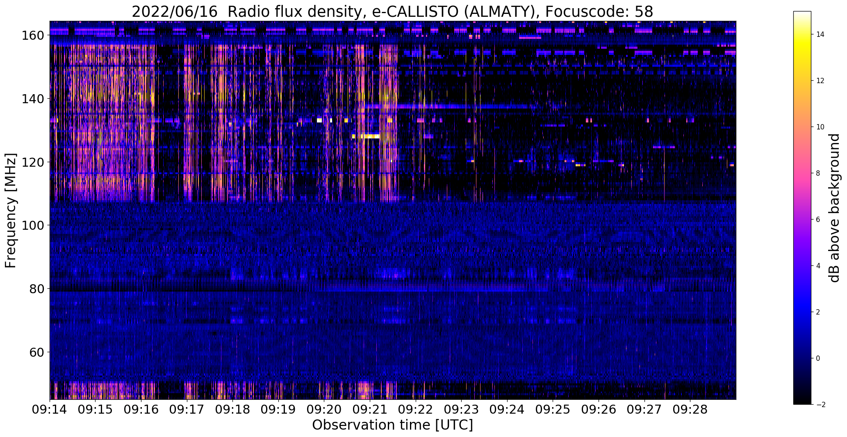
Task: Click the colorbar tick label 0
Action: point(818,358)
